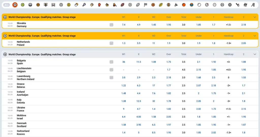Select the dimpled golf ball icon

tap(215, 5)
